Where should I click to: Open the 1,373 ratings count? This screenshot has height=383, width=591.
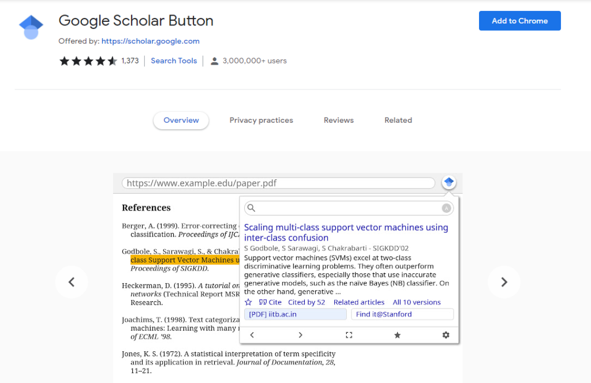[x=130, y=61]
